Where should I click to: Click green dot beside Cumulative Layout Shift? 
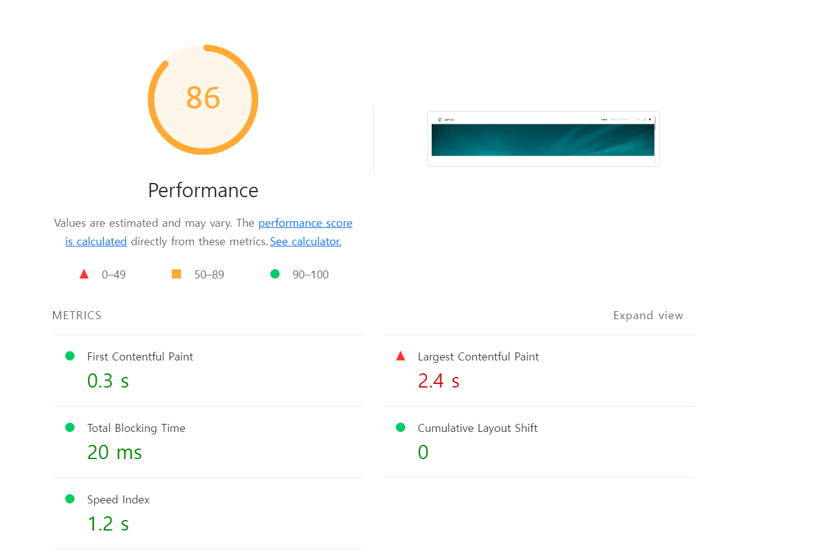[401, 428]
